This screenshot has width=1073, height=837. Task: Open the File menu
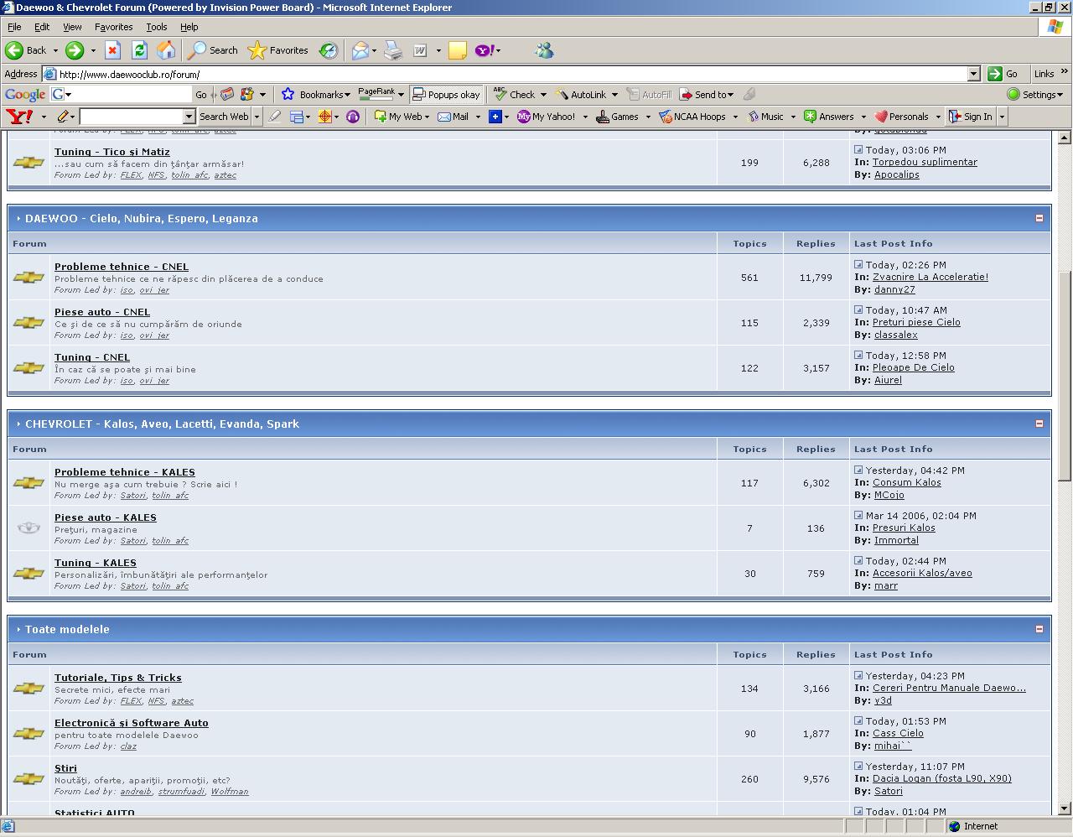tap(14, 27)
